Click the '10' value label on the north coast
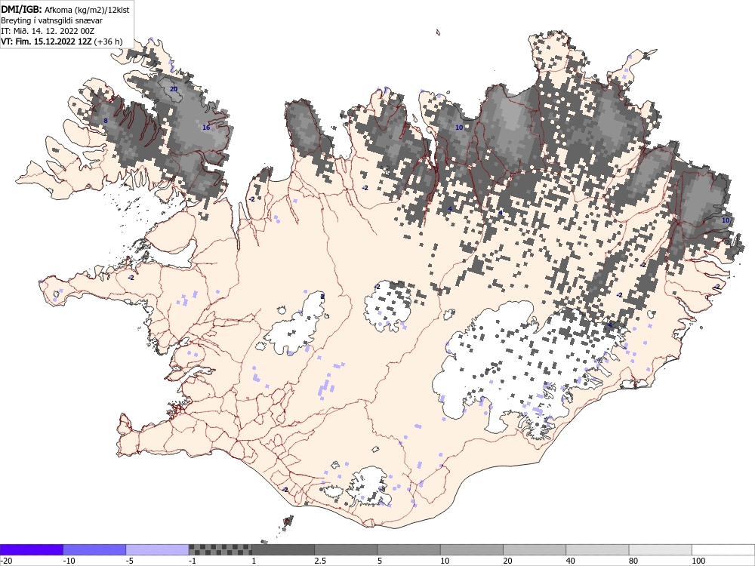 coord(459,128)
